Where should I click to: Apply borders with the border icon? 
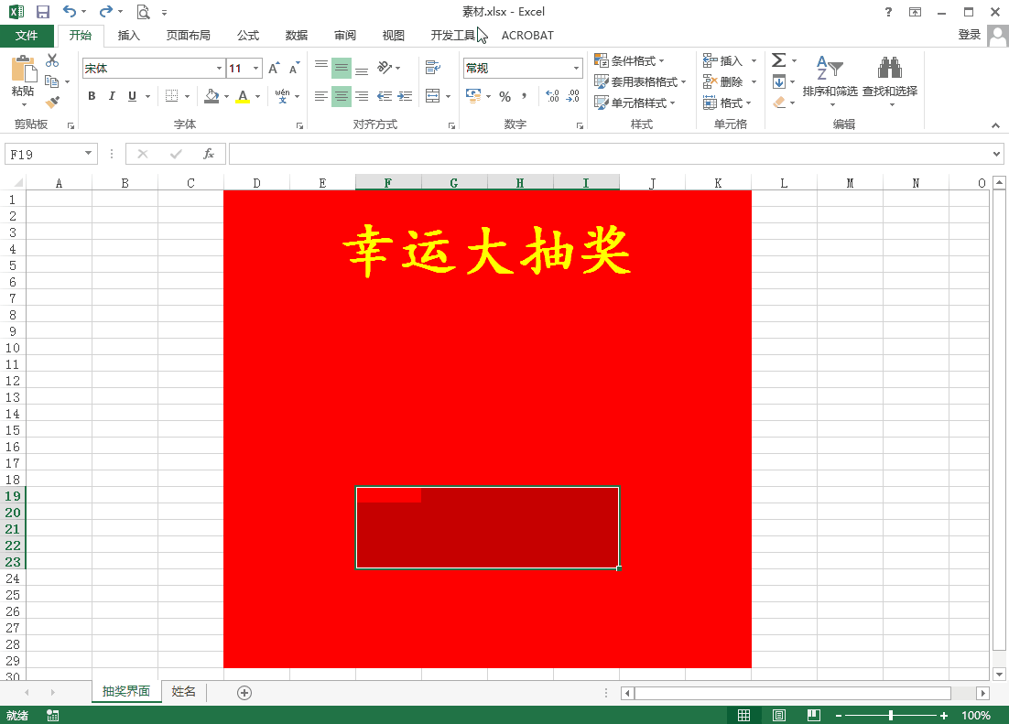tap(172, 96)
